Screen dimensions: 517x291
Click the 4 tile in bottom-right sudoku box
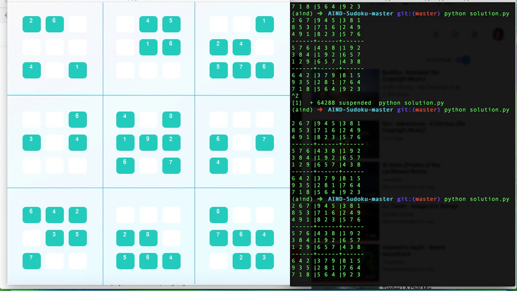265,238
